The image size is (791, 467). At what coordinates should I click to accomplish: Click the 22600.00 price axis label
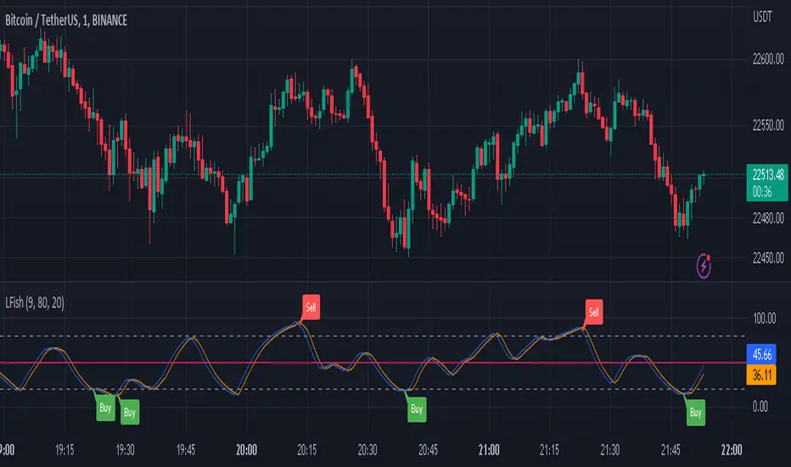768,59
